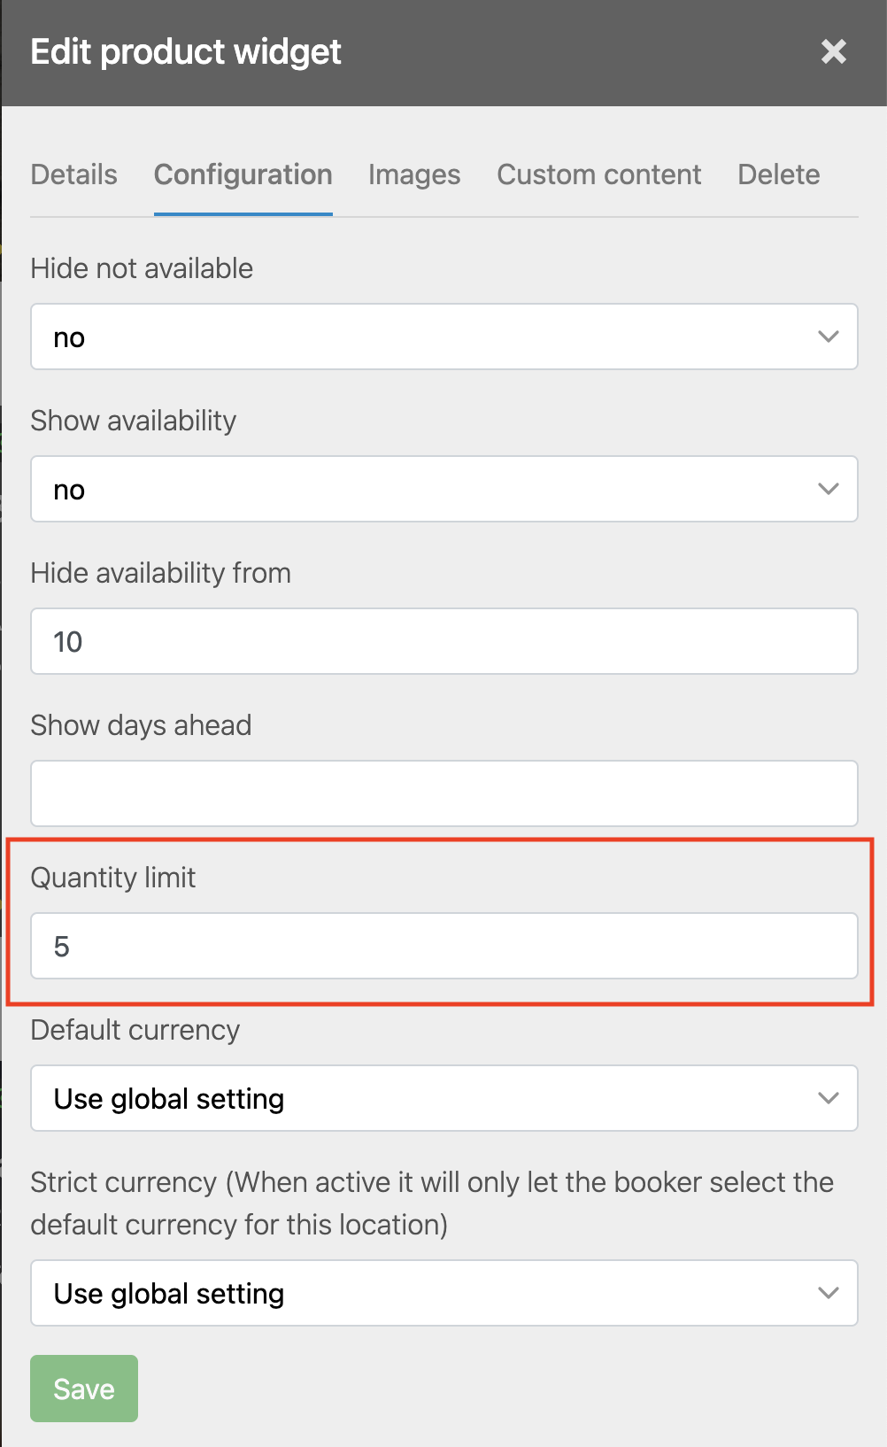The height and width of the screenshot is (1447, 887).
Task: Focus the Hide availability from field
Action: (x=444, y=641)
